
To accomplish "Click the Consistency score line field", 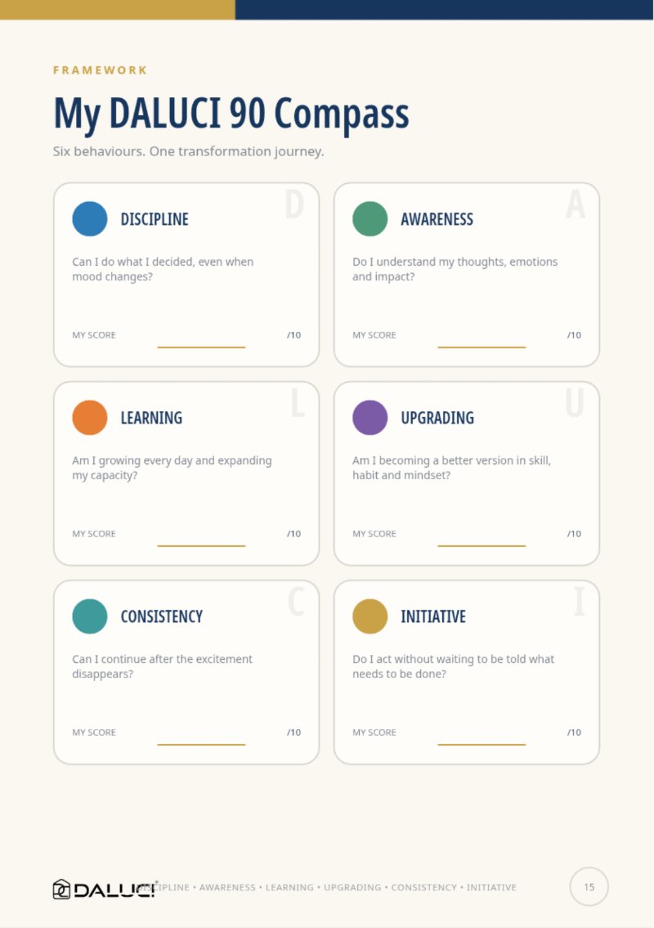I will [201, 745].
